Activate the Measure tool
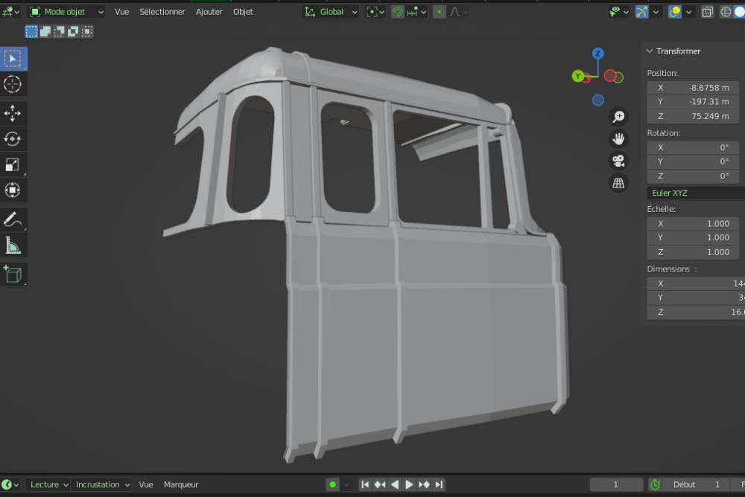The image size is (745, 497). [x=13, y=245]
